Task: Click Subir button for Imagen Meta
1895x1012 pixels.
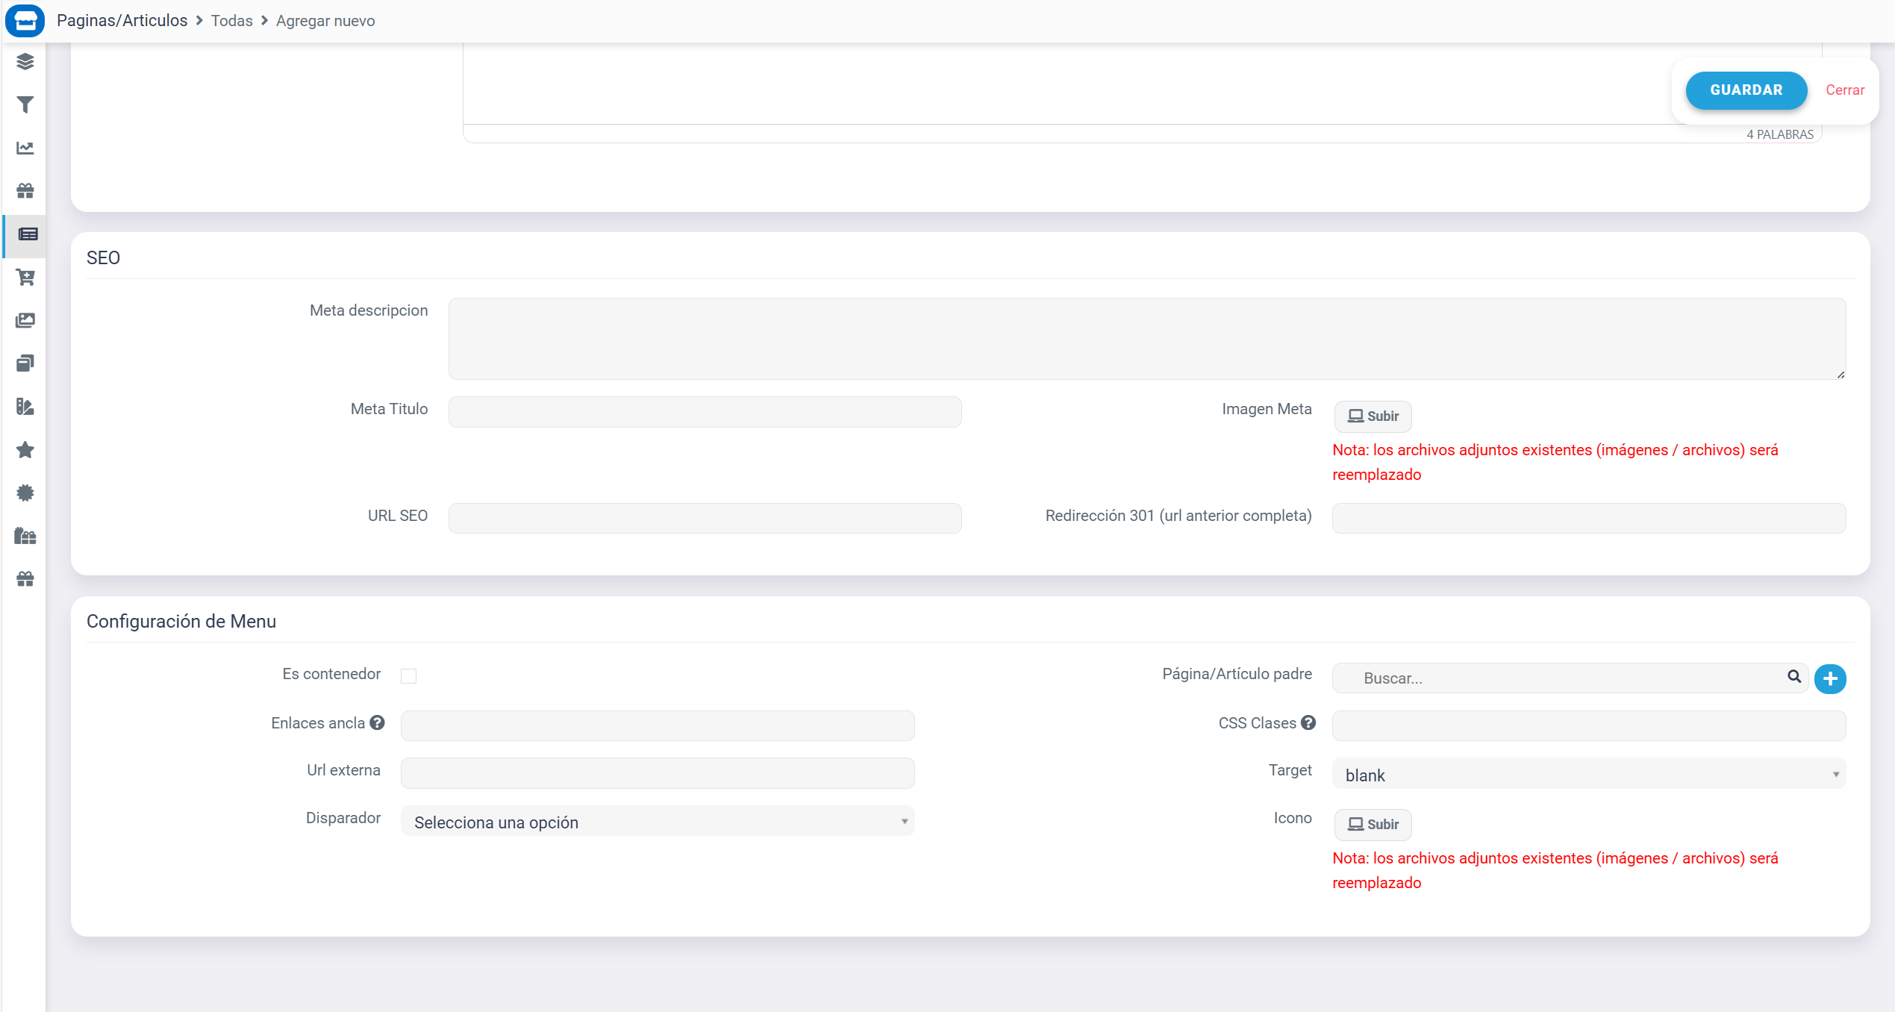Action: point(1373,416)
